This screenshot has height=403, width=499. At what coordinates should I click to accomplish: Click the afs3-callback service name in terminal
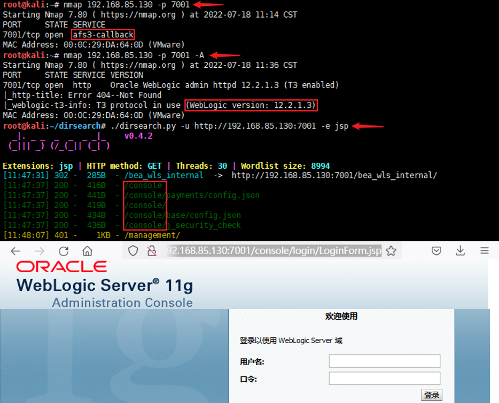pyautogui.click(x=103, y=35)
